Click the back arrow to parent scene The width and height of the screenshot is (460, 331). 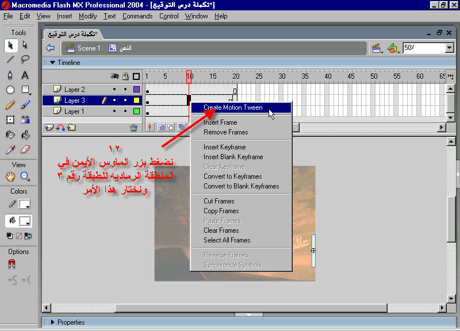click(x=50, y=48)
